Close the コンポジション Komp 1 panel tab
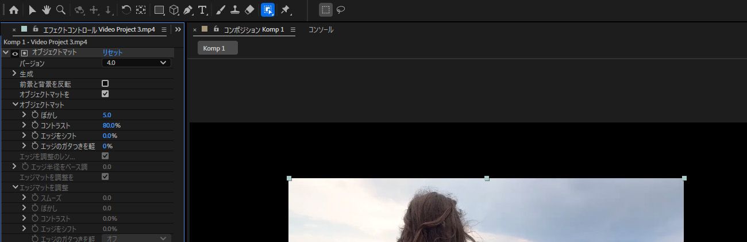The width and height of the screenshot is (747, 242). point(195,29)
